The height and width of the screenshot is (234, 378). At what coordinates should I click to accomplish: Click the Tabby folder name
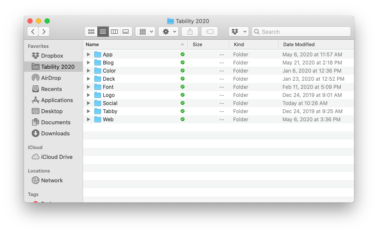click(x=110, y=111)
